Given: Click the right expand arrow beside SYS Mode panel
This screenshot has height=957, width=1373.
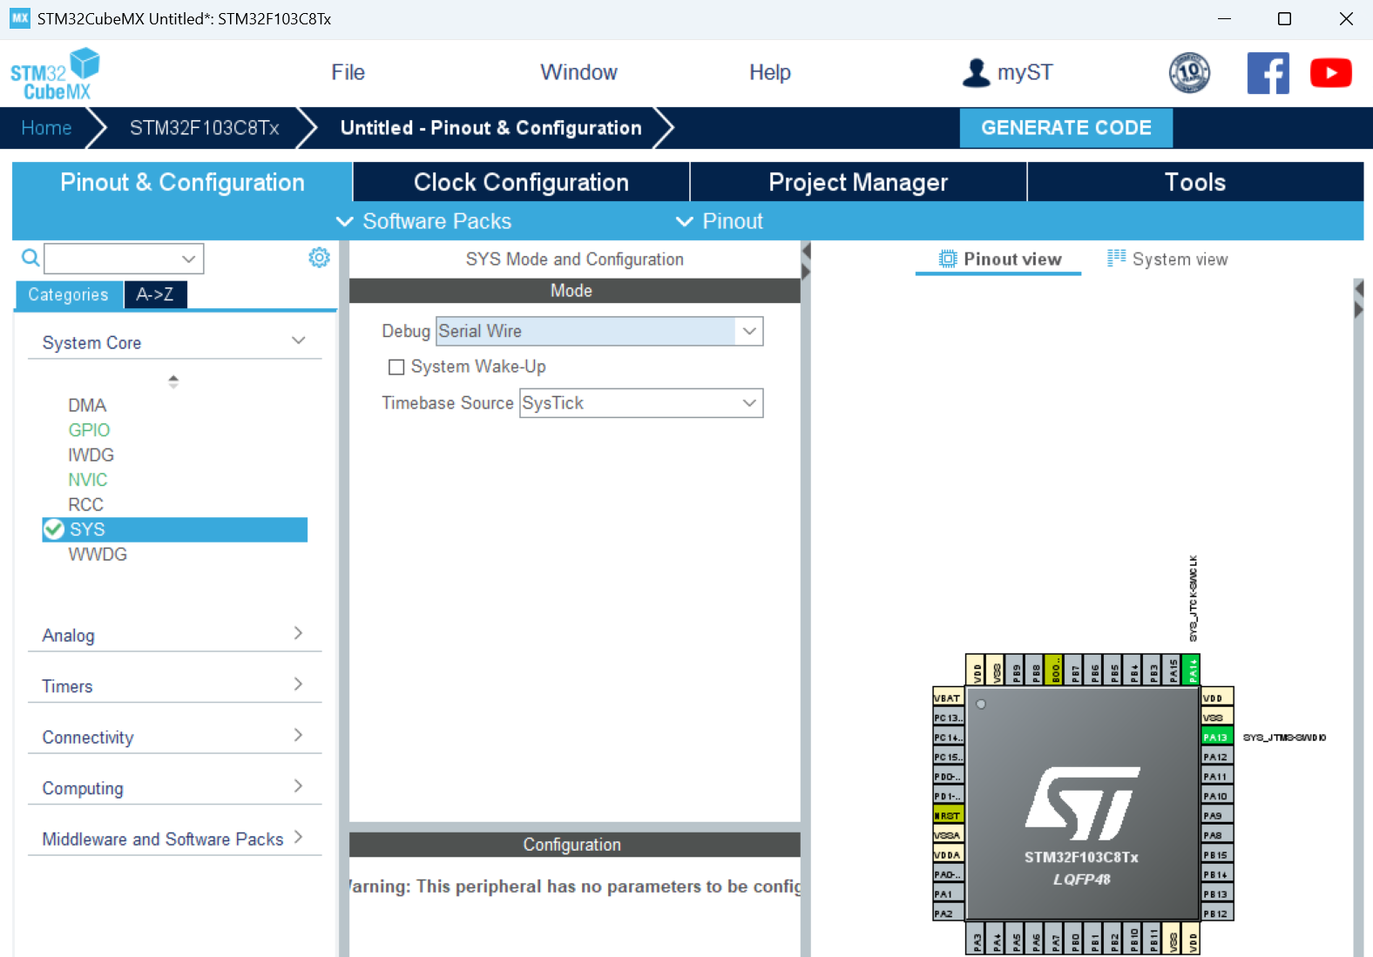Looking at the screenshot, I should [806, 273].
